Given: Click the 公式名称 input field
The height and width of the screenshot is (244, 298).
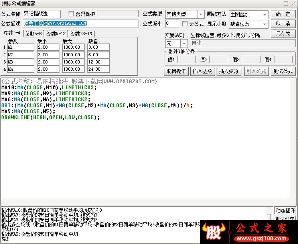Looking at the screenshot, I should point(41,14).
